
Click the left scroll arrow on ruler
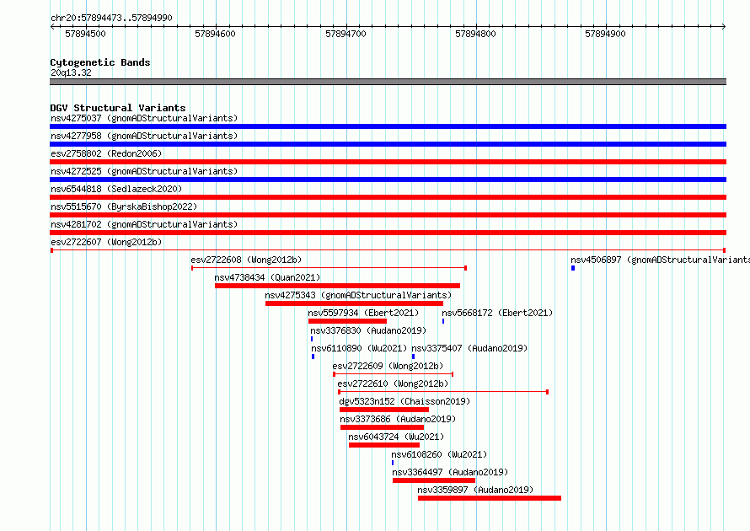(x=52, y=27)
